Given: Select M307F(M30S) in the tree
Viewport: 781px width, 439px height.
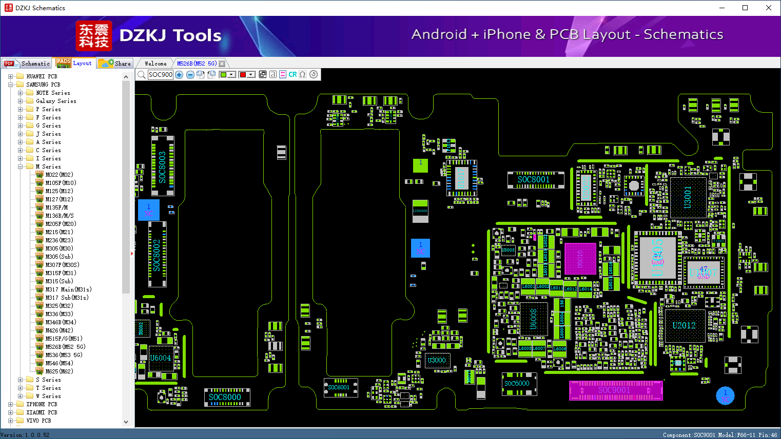Looking at the screenshot, I should coord(62,265).
